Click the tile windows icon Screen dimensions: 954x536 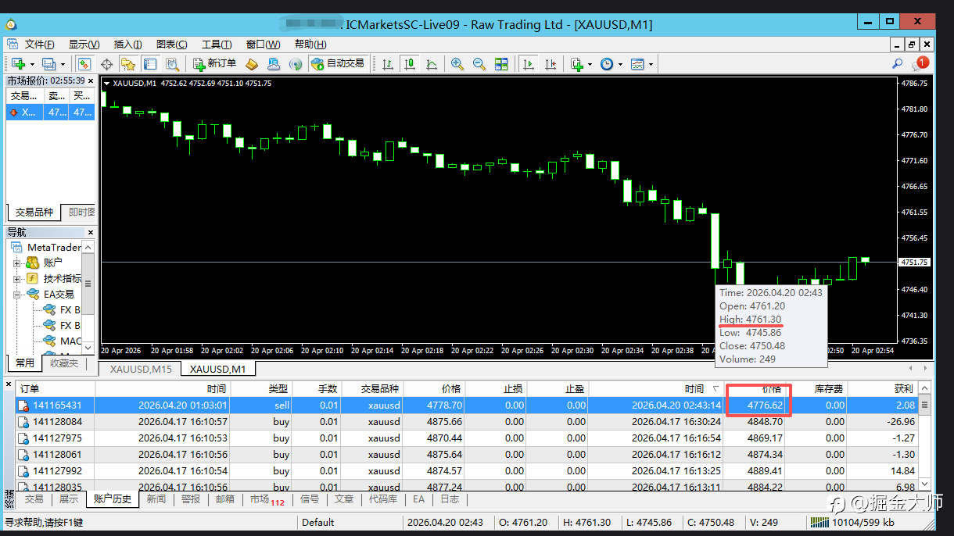501,64
